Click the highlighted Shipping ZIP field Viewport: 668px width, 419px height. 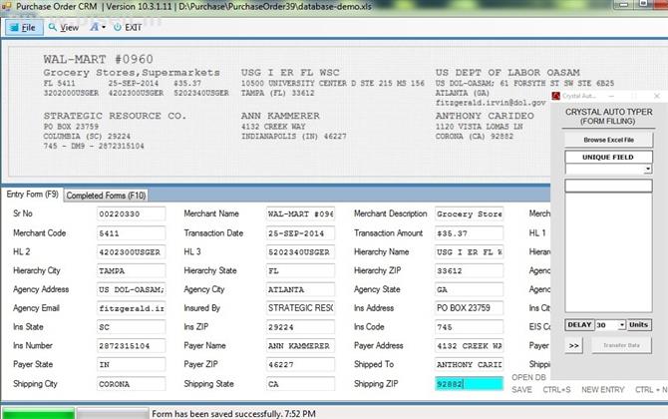tap(469, 384)
